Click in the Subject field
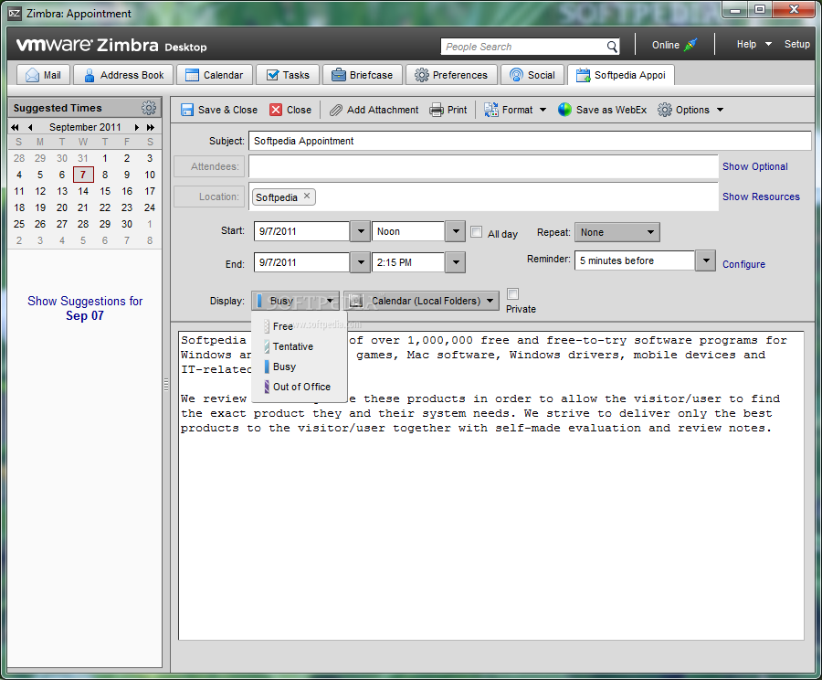 click(x=530, y=141)
